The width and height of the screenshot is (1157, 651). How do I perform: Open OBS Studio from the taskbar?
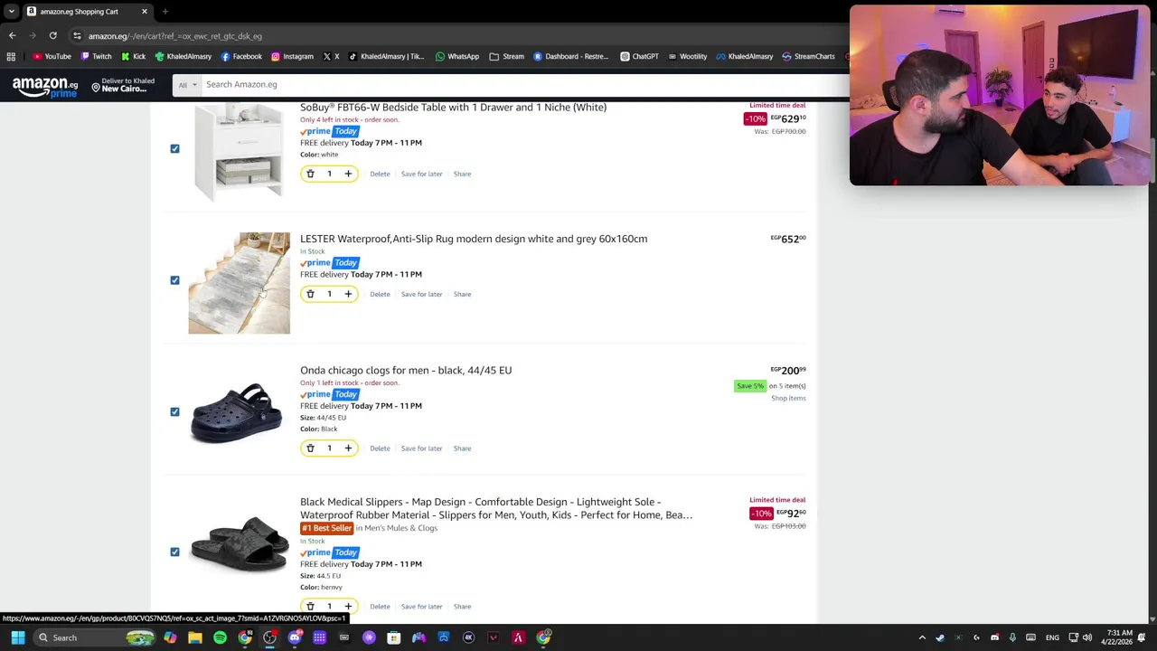click(x=269, y=637)
